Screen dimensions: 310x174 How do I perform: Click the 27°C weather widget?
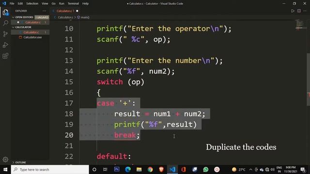click(239, 170)
